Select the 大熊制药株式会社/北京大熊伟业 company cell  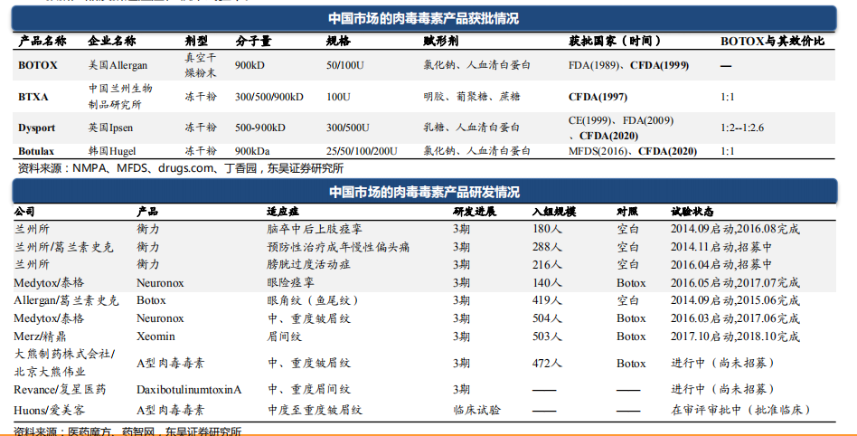[x=64, y=363]
